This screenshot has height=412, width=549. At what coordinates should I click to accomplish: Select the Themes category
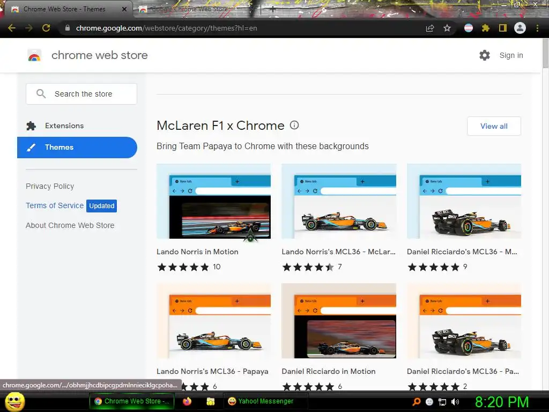coord(77,148)
